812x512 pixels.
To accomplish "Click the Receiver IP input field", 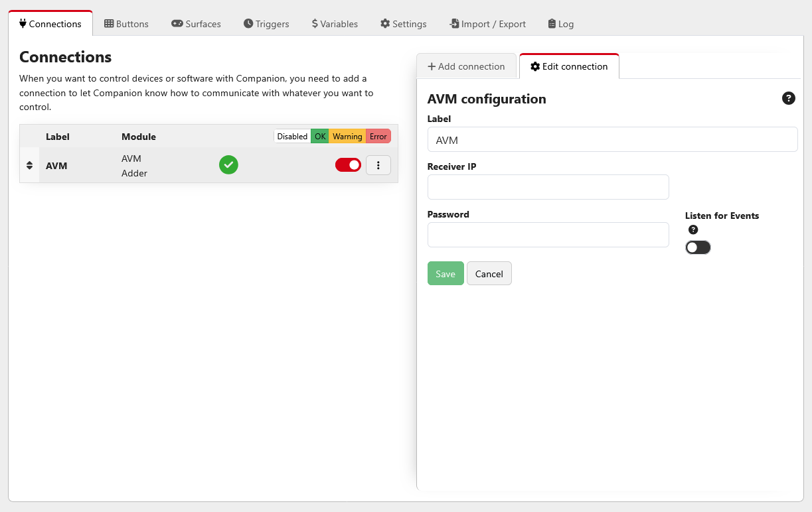I will pyautogui.click(x=548, y=187).
